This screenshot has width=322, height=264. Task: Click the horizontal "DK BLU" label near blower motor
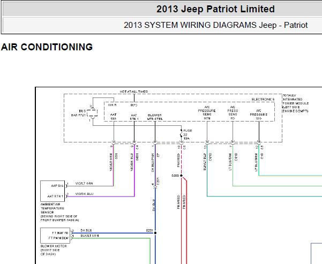[x=86, y=231]
